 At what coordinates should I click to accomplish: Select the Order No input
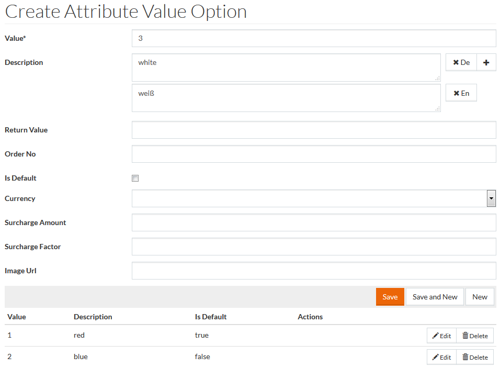click(x=313, y=154)
